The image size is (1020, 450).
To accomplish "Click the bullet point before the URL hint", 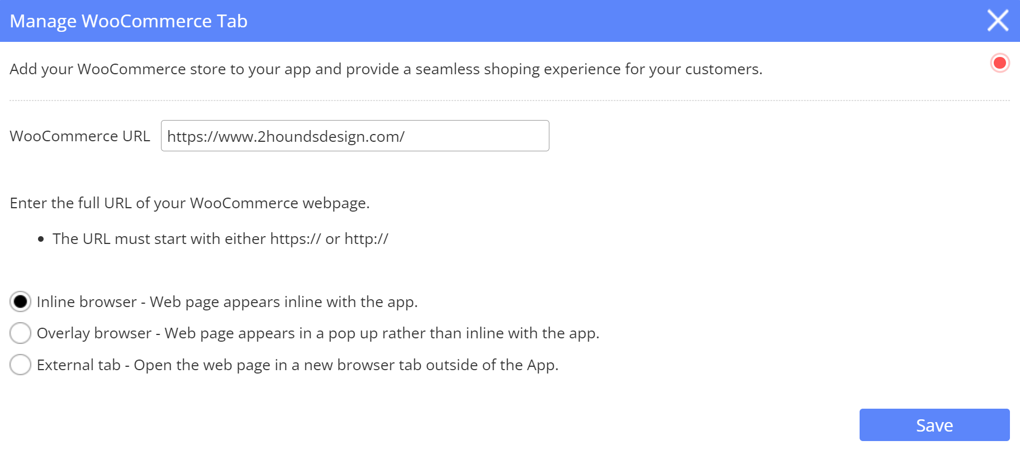I will [41, 239].
